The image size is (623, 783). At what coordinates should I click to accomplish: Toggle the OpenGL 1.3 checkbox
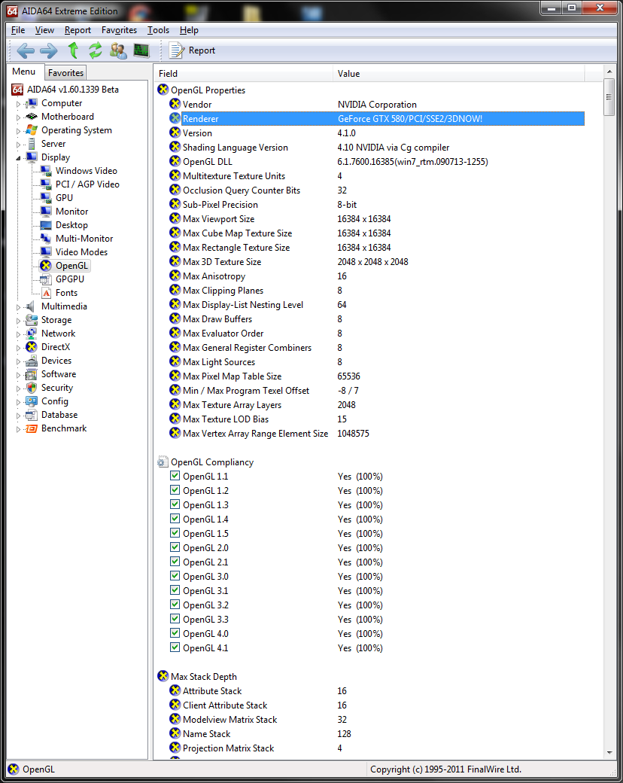(x=175, y=504)
